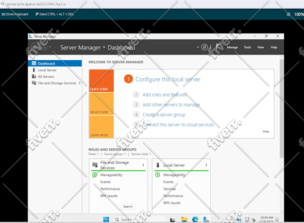
Task: Click Performance under File and Storage Services
Action: tap(110, 189)
